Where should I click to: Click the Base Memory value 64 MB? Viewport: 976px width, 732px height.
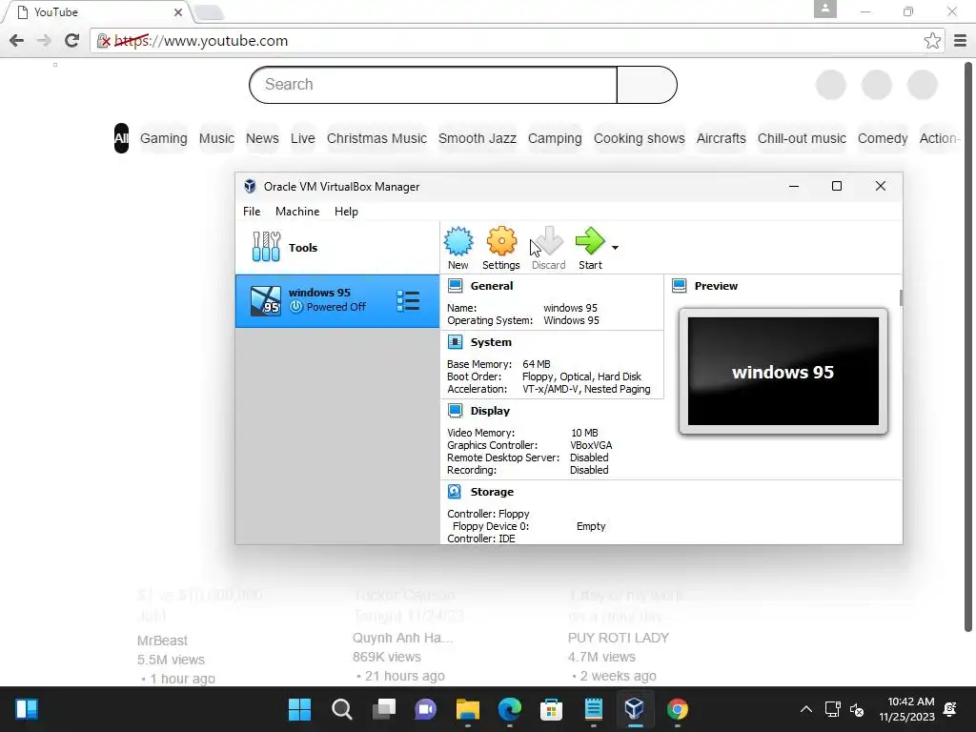[x=536, y=363]
